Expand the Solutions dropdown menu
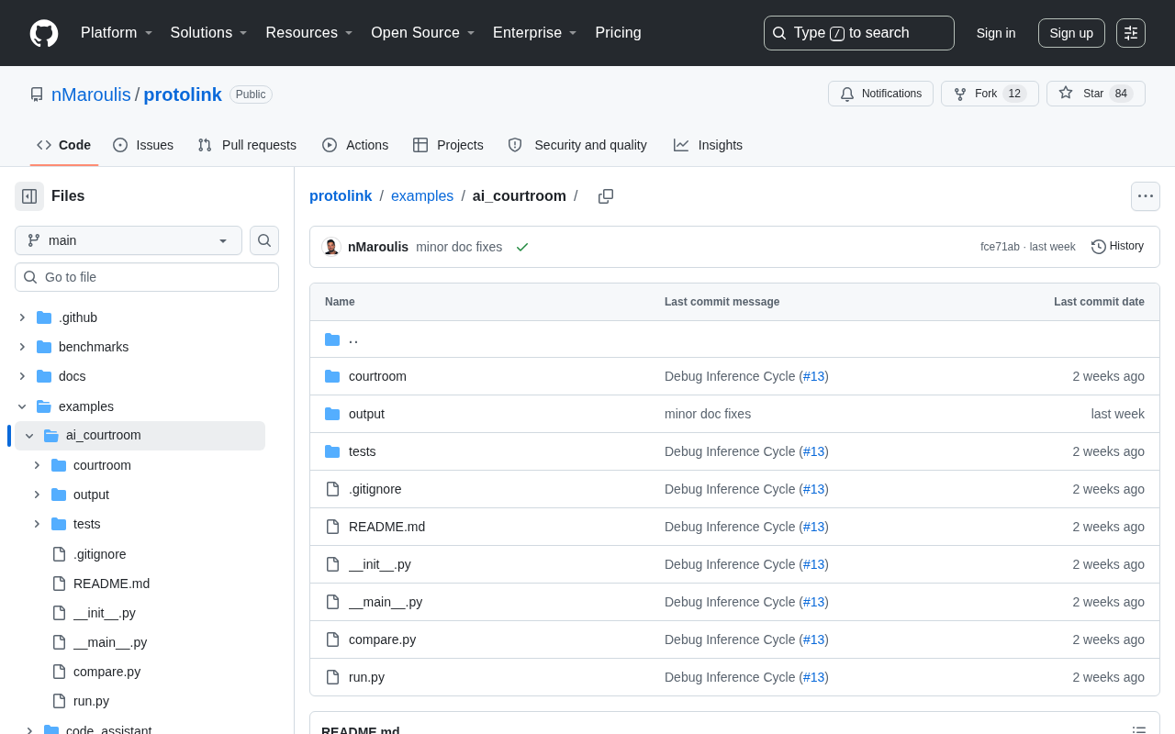The image size is (1175, 734). 209,33
